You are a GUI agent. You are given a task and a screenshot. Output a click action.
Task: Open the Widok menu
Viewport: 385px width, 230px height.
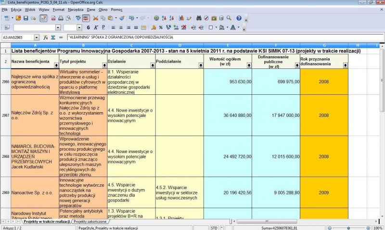tap(30, 10)
